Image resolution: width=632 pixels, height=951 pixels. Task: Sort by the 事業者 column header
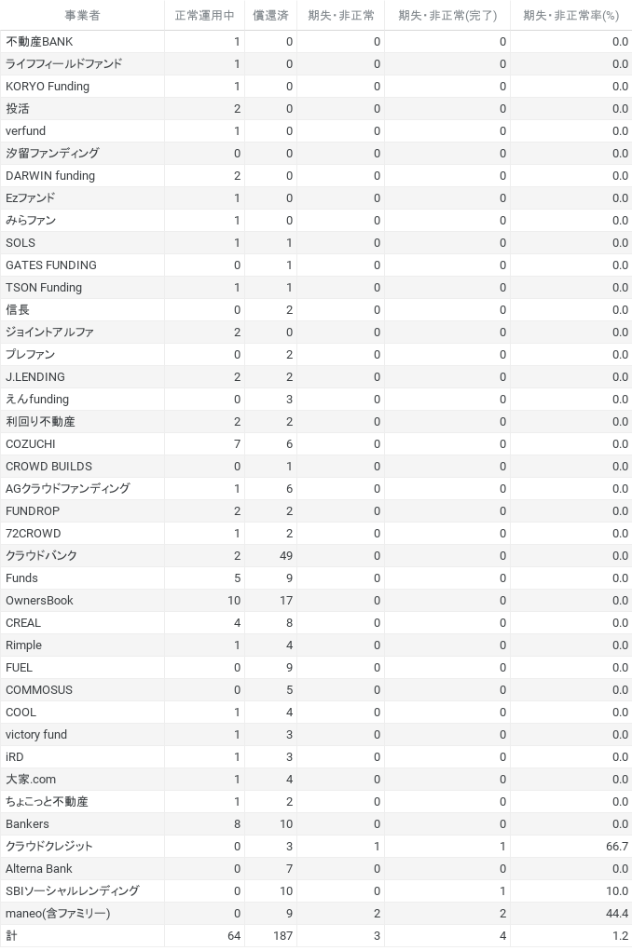82,16
